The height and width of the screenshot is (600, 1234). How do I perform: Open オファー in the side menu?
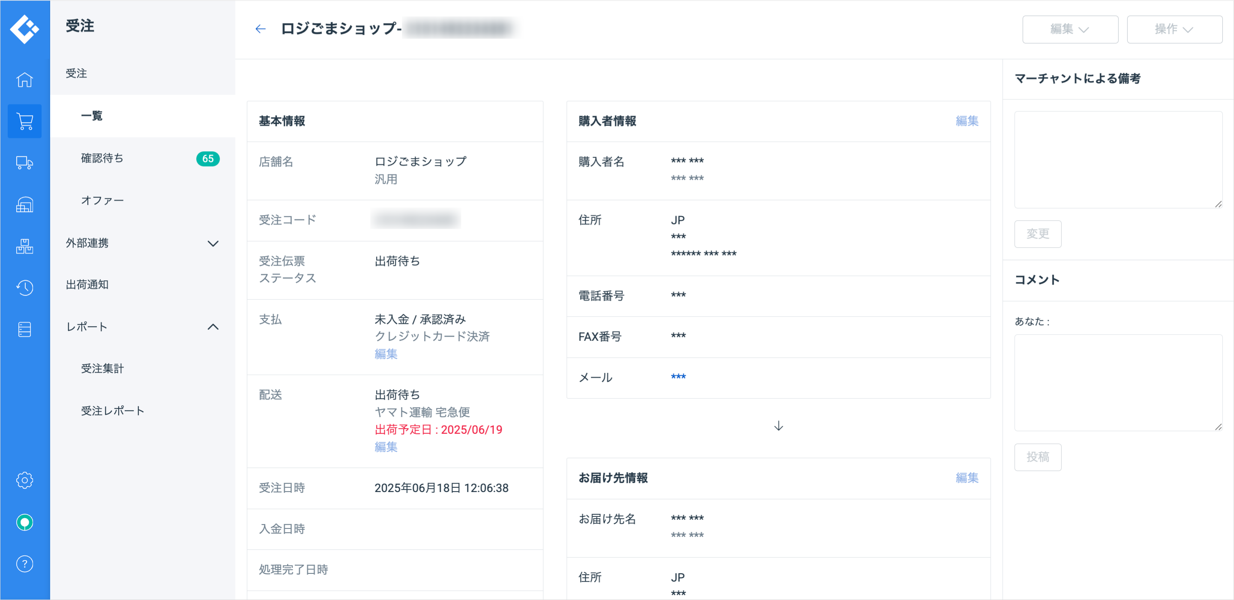[x=143, y=200]
